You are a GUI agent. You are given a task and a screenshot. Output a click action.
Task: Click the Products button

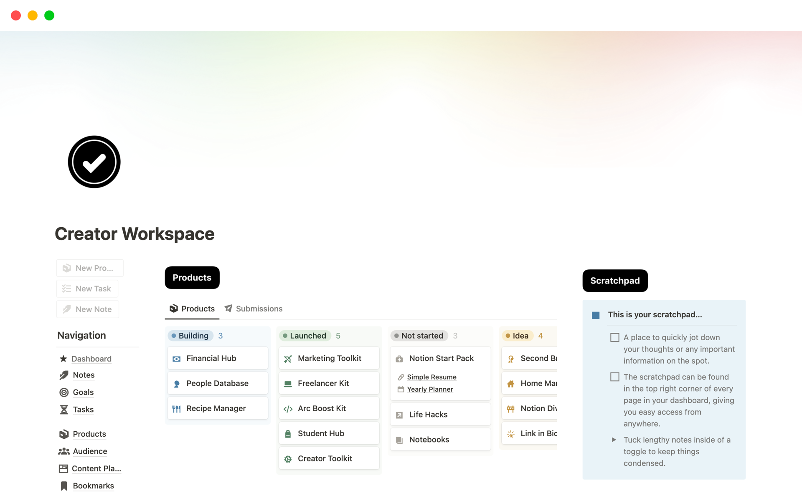pos(192,277)
